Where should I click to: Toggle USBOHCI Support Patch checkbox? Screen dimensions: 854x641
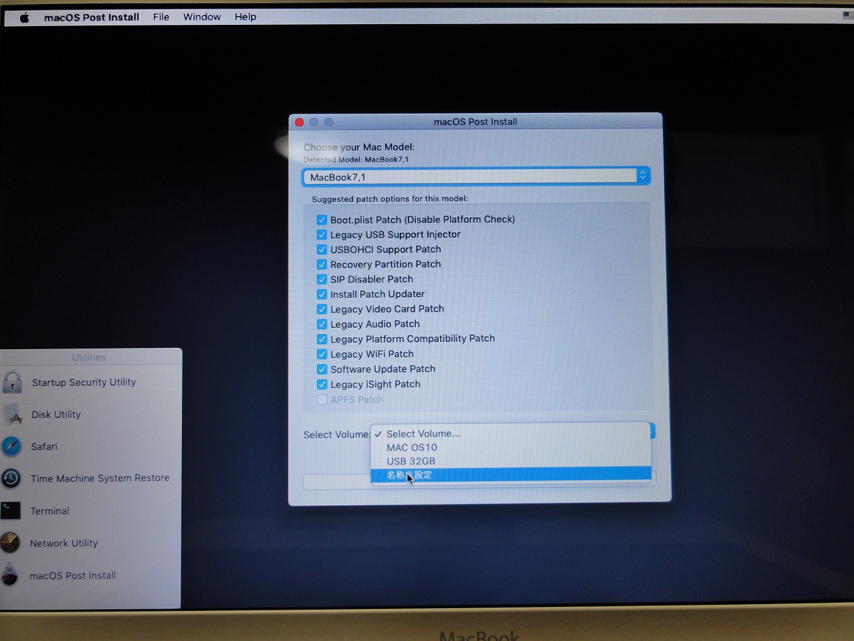point(322,249)
